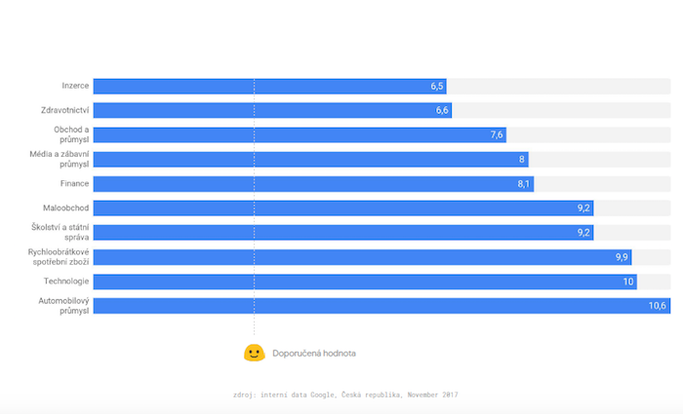This screenshot has width=683, height=414.
Task: Click the smiley face emoji icon
Action: pyautogui.click(x=254, y=353)
